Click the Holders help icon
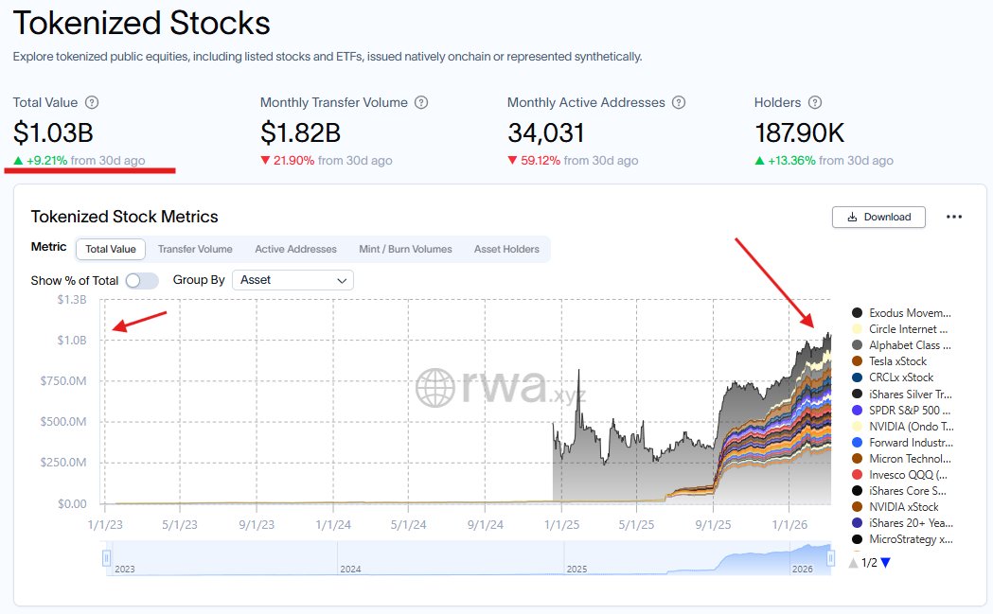This screenshot has width=993, height=614. click(816, 102)
